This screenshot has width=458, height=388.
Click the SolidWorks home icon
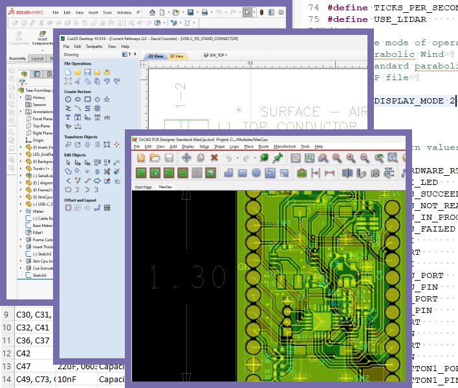click(x=152, y=12)
